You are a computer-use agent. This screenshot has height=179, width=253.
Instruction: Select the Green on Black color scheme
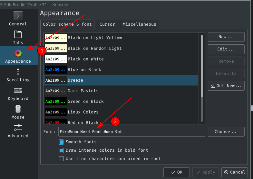(86, 102)
